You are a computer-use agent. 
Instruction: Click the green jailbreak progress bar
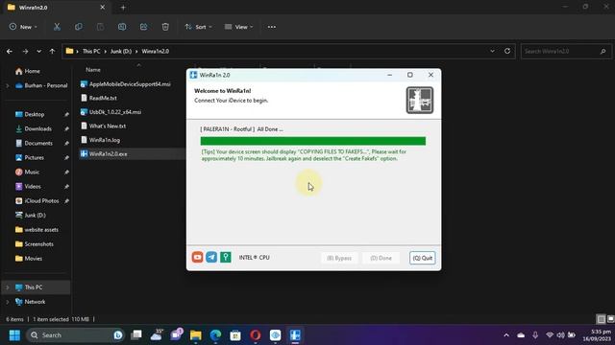tap(312, 141)
